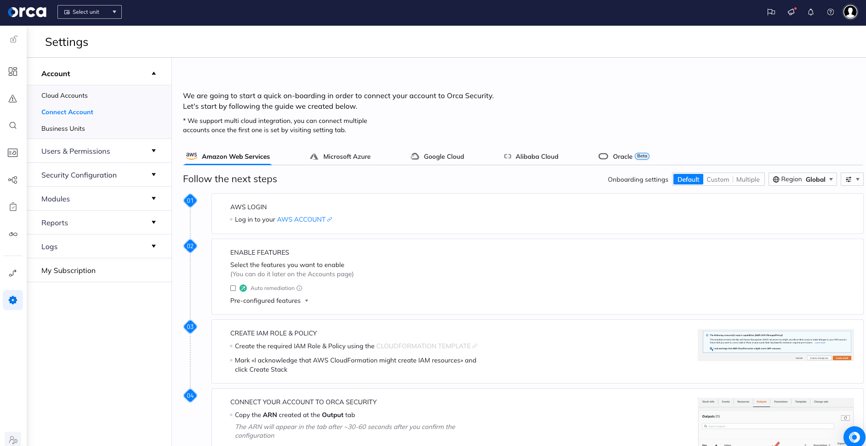Enable the Auto remediation checkbox
The height and width of the screenshot is (446, 866).
tap(233, 288)
